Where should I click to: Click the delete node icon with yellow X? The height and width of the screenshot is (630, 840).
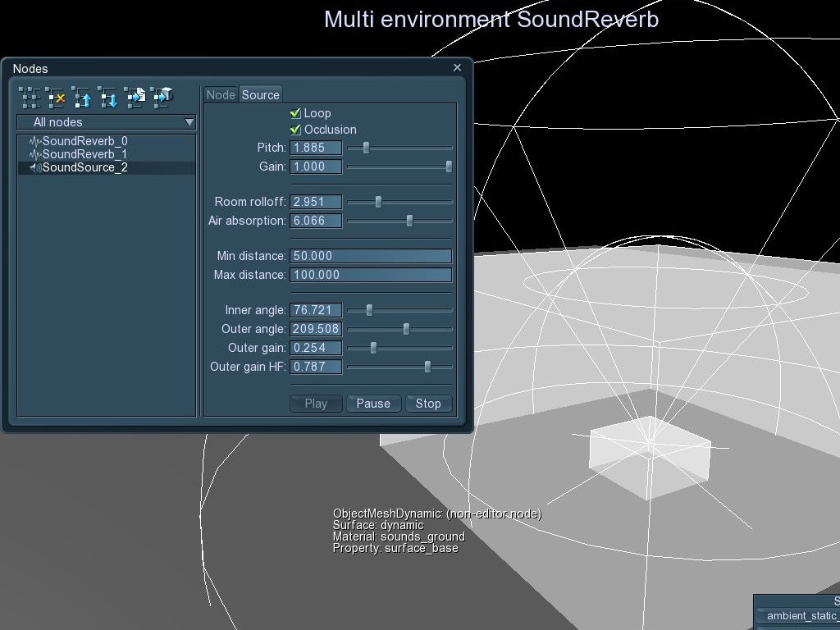coord(56,98)
